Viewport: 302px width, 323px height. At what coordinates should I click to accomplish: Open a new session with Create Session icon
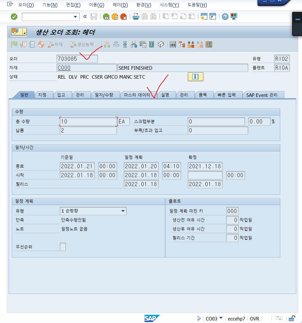point(204,17)
